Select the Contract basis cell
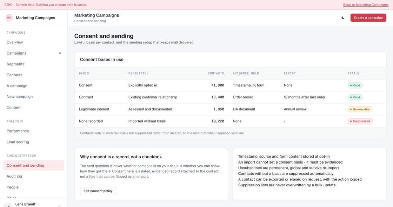Screen dimensions: 393x207 pos(86,97)
